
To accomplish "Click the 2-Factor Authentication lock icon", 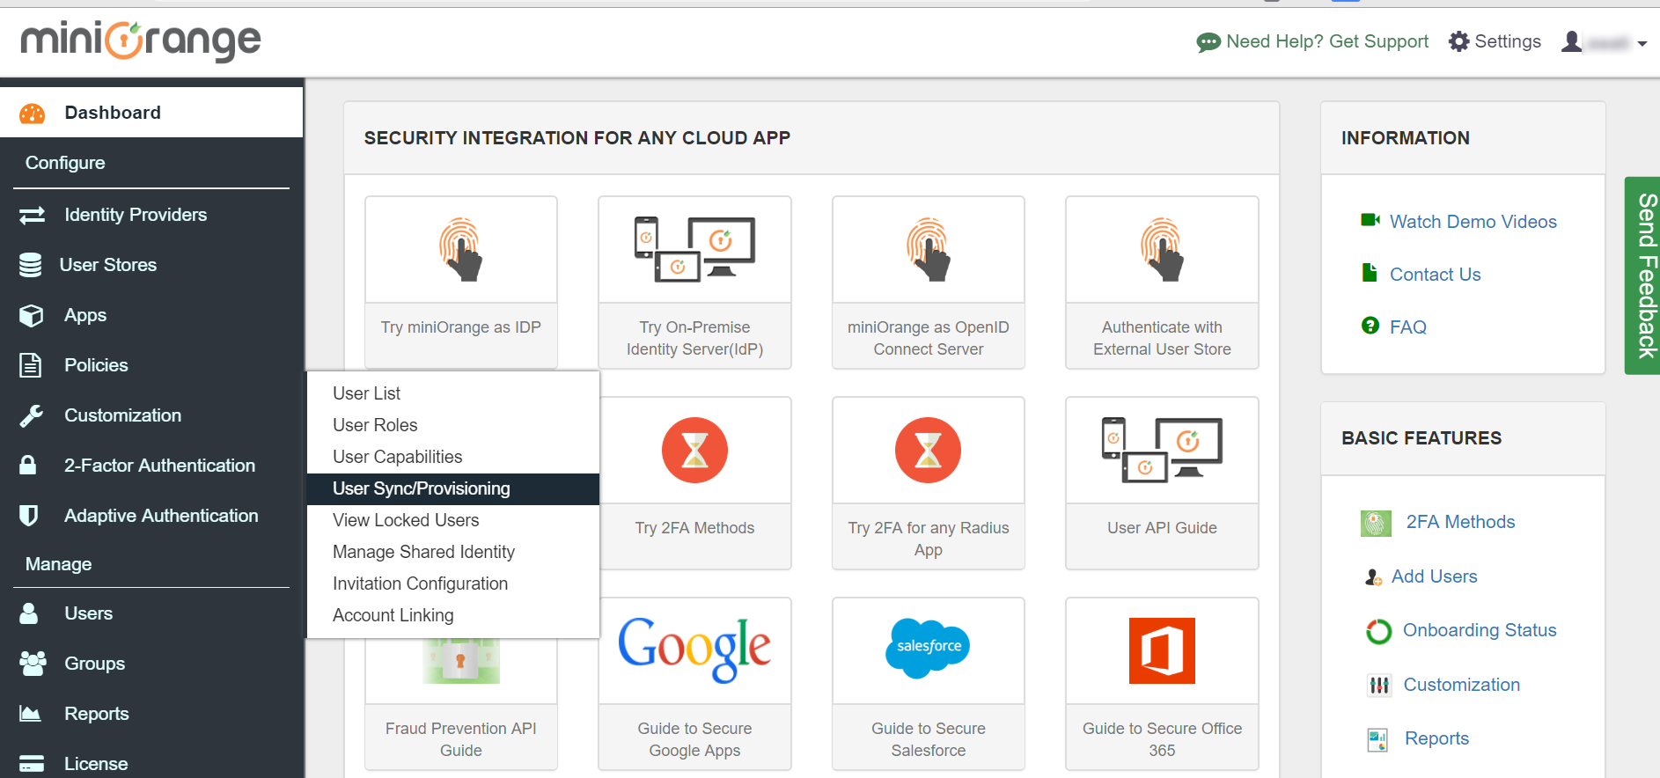I will (28, 466).
